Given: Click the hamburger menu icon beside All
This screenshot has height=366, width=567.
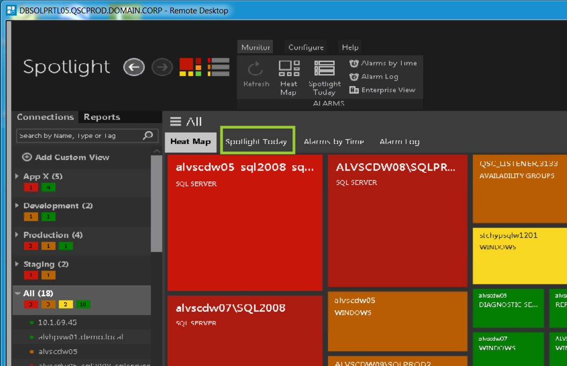Looking at the screenshot, I should click(175, 121).
